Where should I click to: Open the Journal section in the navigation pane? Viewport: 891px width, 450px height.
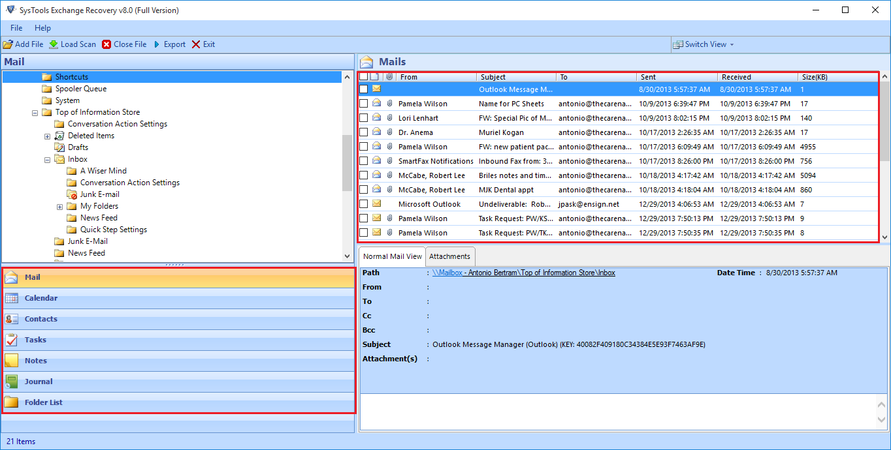click(179, 382)
